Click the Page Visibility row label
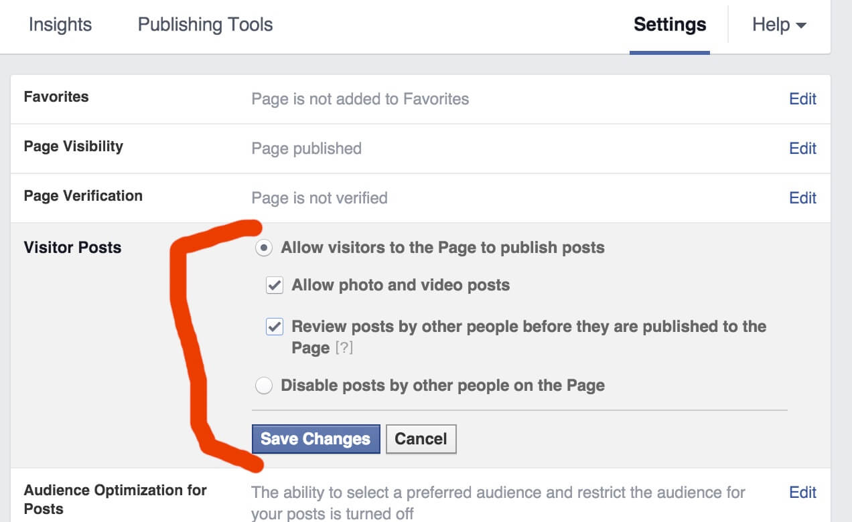 74,147
